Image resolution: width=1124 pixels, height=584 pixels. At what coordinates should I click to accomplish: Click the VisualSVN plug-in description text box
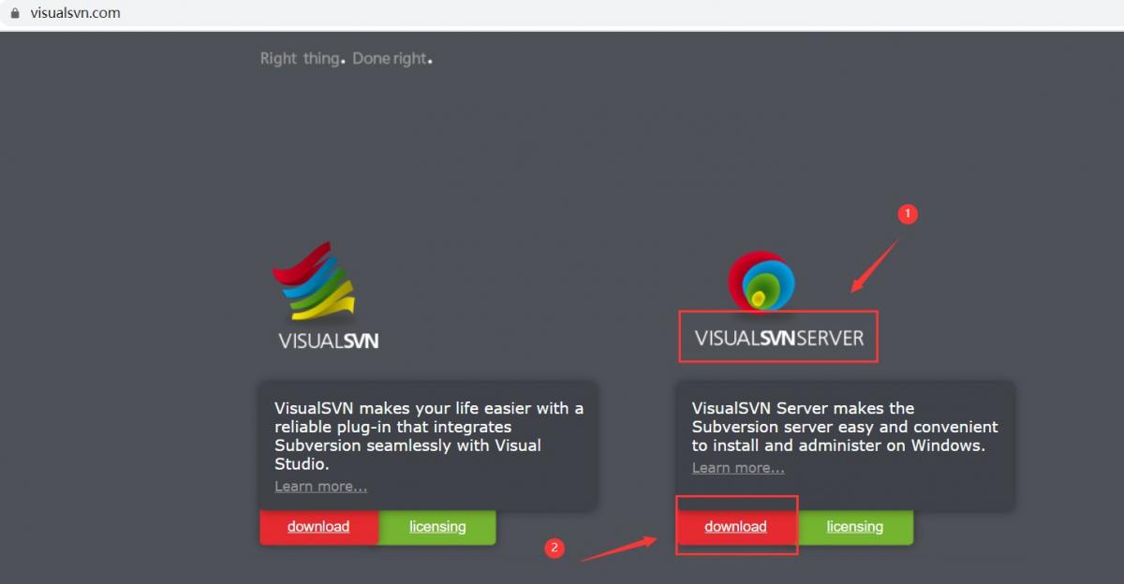428,445
